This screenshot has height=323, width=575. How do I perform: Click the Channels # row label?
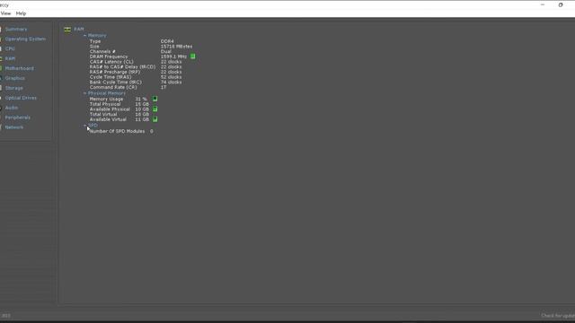tap(102, 52)
